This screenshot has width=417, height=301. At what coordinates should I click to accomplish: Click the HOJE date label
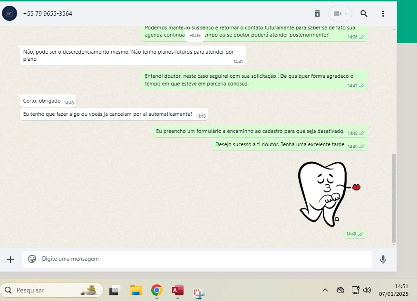[195, 35]
